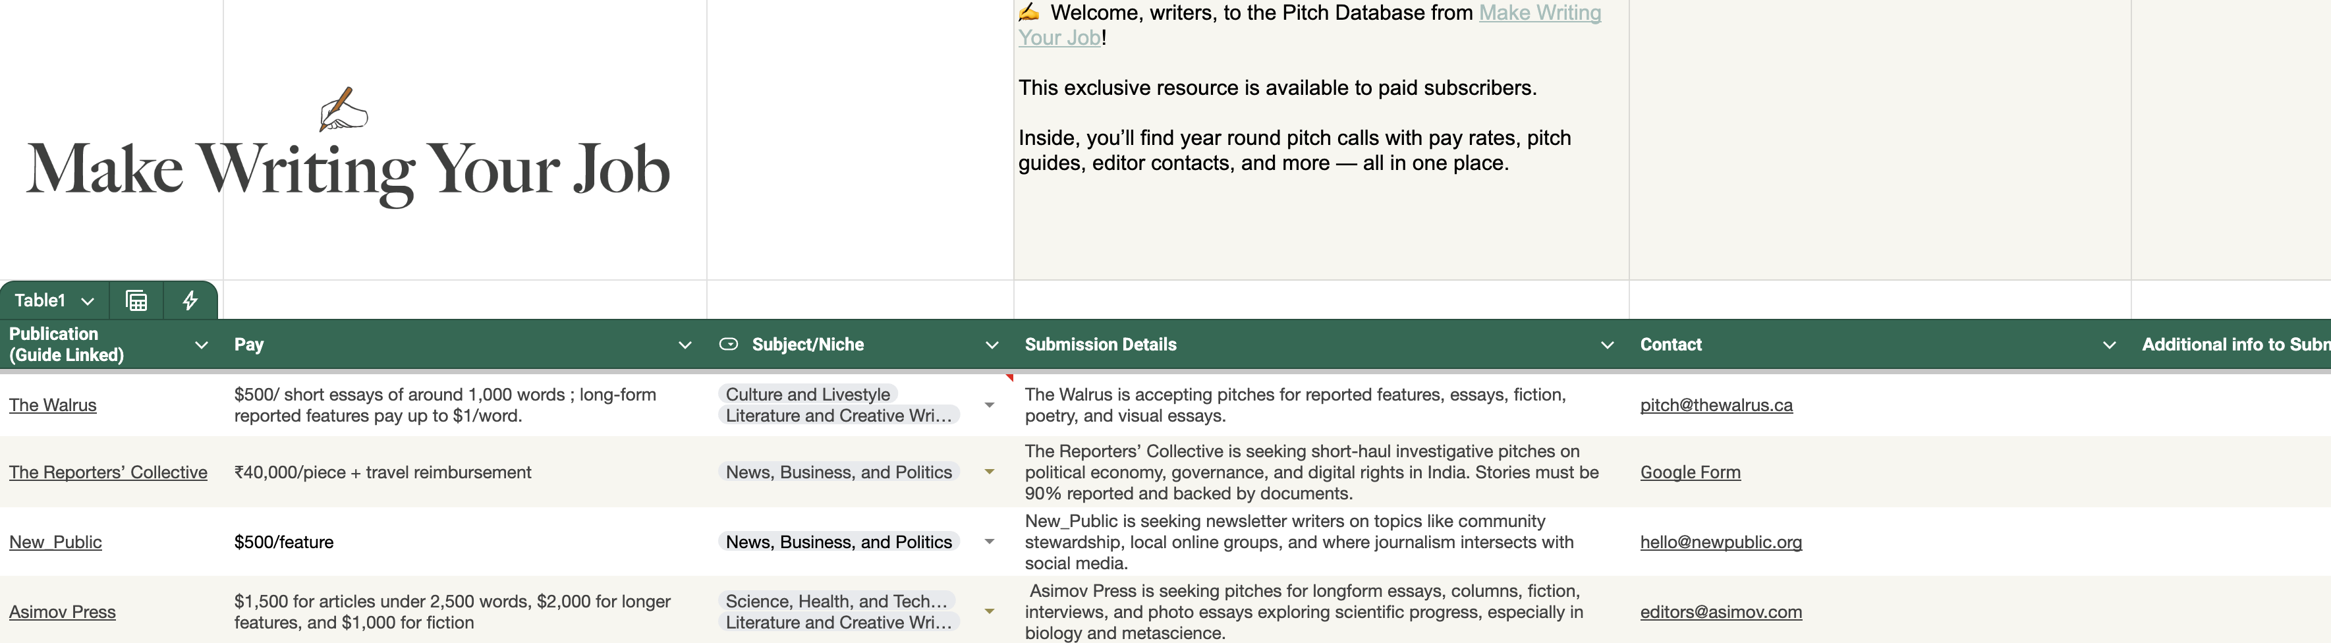
Task: Select the Science, Health, and Tech chip
Action: tap(836, 601)
